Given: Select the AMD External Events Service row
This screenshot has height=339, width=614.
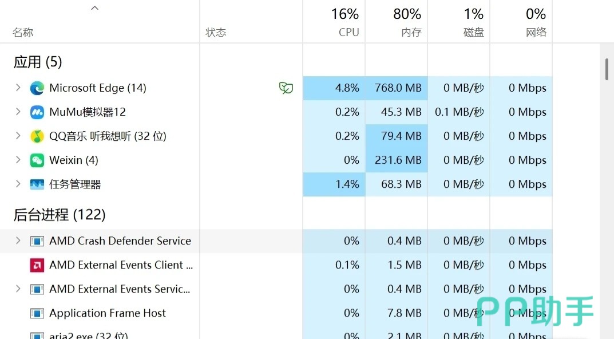Looking at the screenshot, I should (120, 289).
